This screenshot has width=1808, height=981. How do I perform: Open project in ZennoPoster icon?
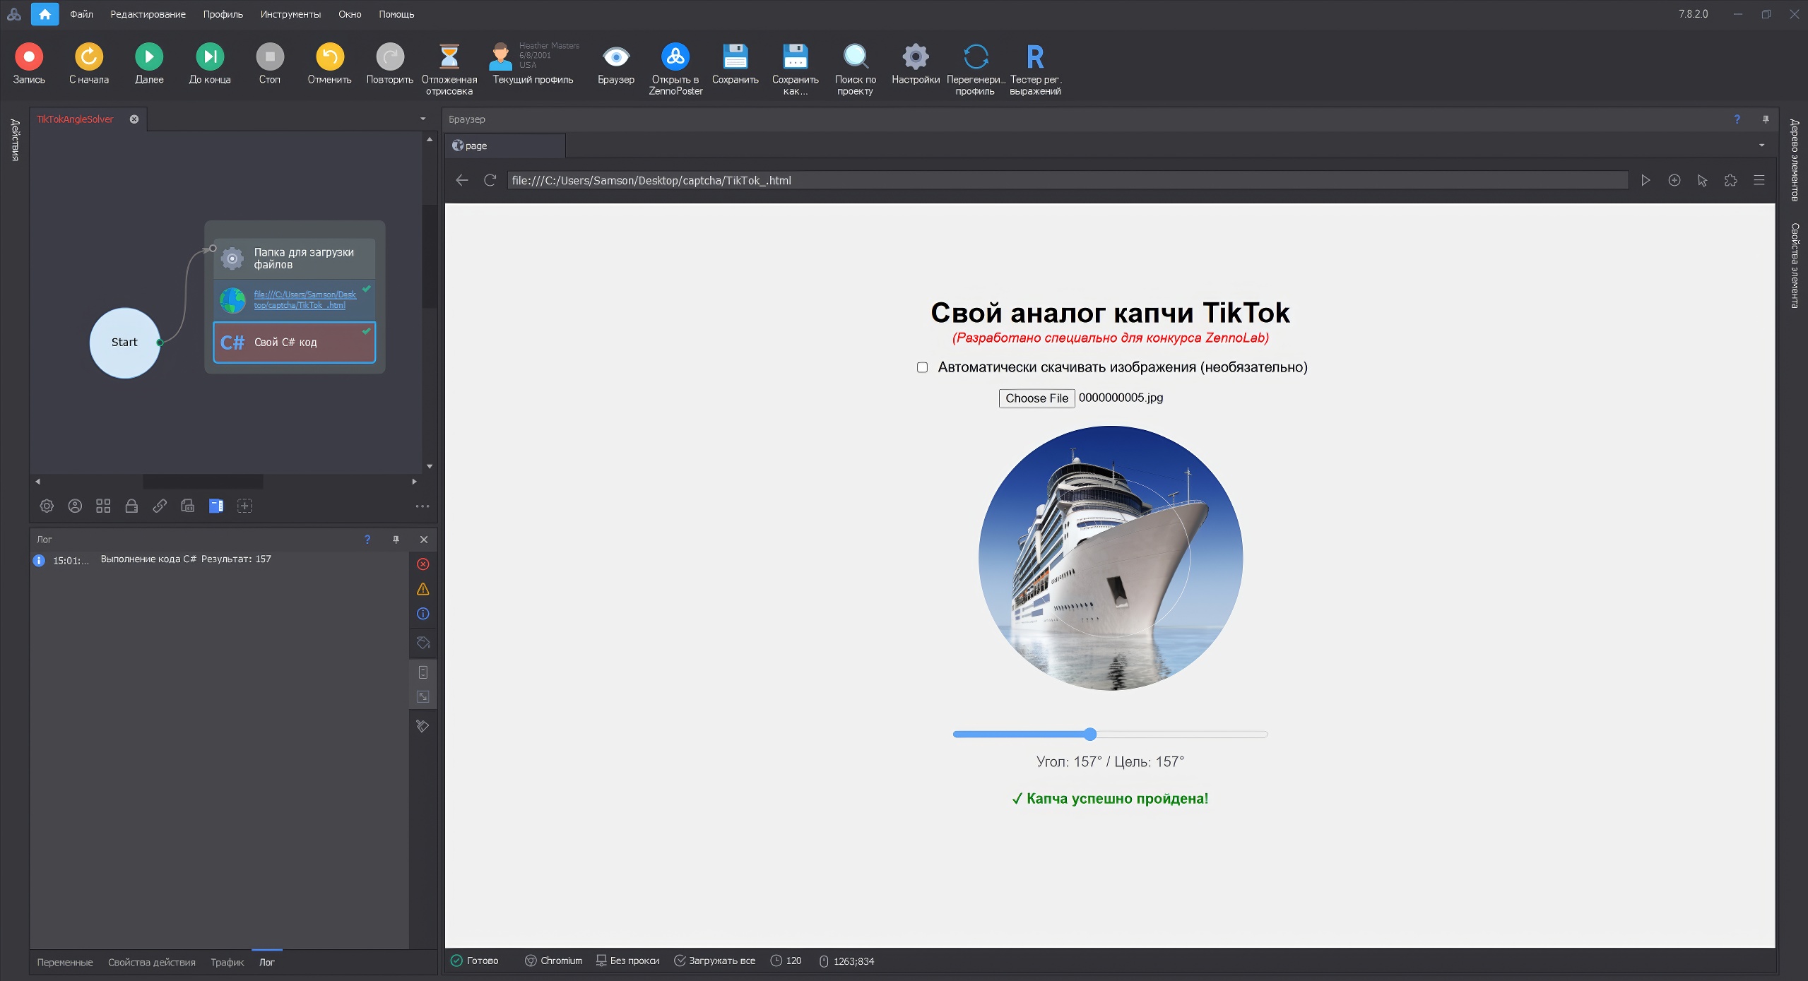[675, 57]
